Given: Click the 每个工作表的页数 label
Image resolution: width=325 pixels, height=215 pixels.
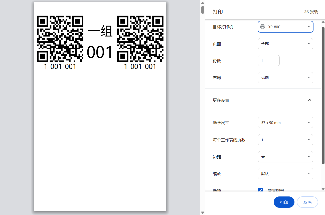Looking at the screenshot, I should point(229,140).
